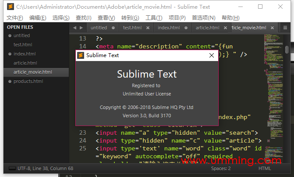294x177 pixels.
Task: Open the 项目(P) menu
Action: point(177,18)
